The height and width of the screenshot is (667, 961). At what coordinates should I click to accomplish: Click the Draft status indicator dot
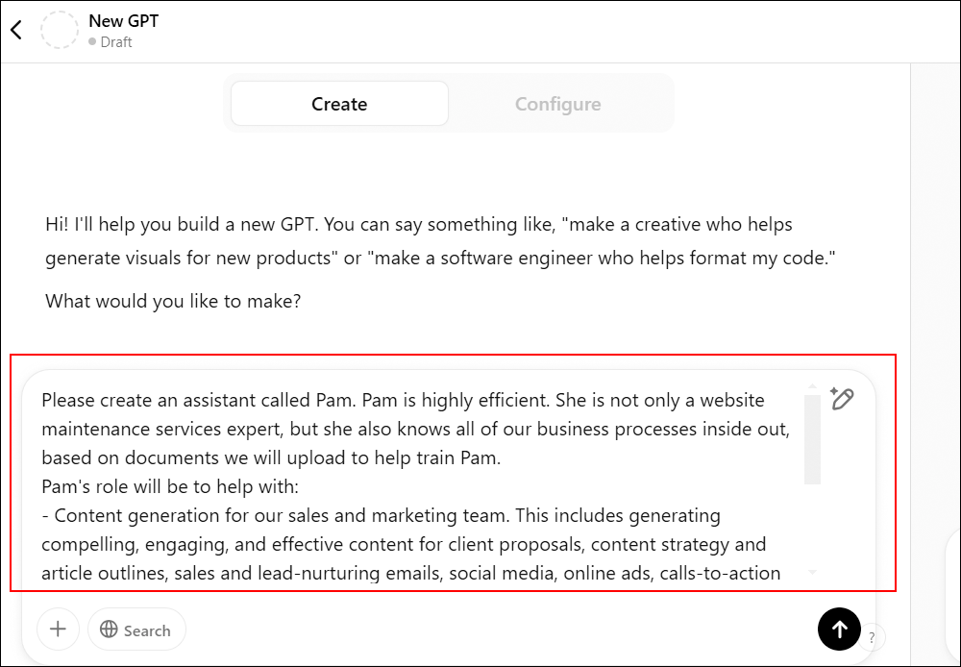tap(93, 41)
